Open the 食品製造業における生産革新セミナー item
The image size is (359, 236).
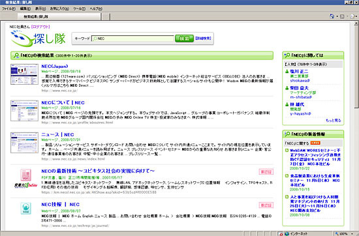click(x=315, y=181)
